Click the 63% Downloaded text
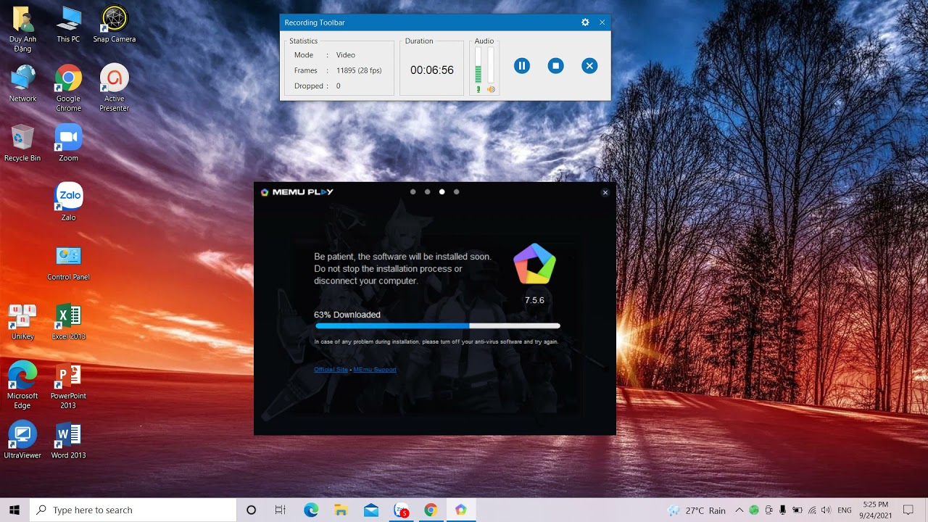The height and width of the screenshot is (522, 928). click(x=347, y=315)
